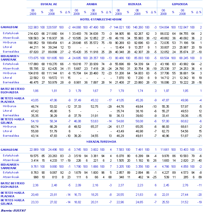
Task: Select the 44.068 Araba GAUALDIAK value
Action: click(x=76, y=27)
